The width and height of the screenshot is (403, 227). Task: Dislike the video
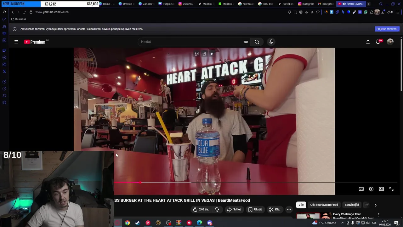[217, 209]
